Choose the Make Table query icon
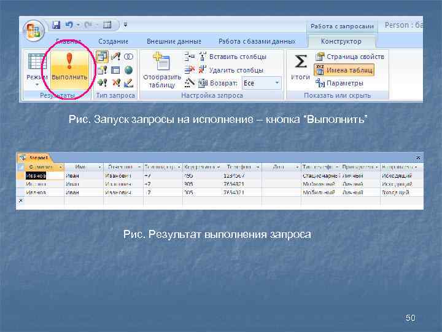Image resolution: width=442 pixels, height=332 pixels. 115,57
